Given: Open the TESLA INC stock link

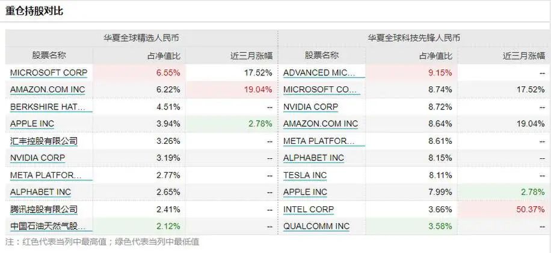Looking at the screenshot, I should [305, 175].
